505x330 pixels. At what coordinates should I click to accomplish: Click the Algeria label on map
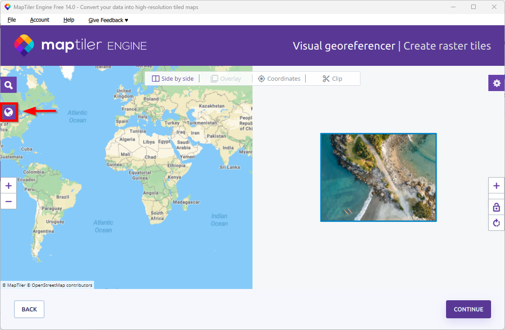127,139
